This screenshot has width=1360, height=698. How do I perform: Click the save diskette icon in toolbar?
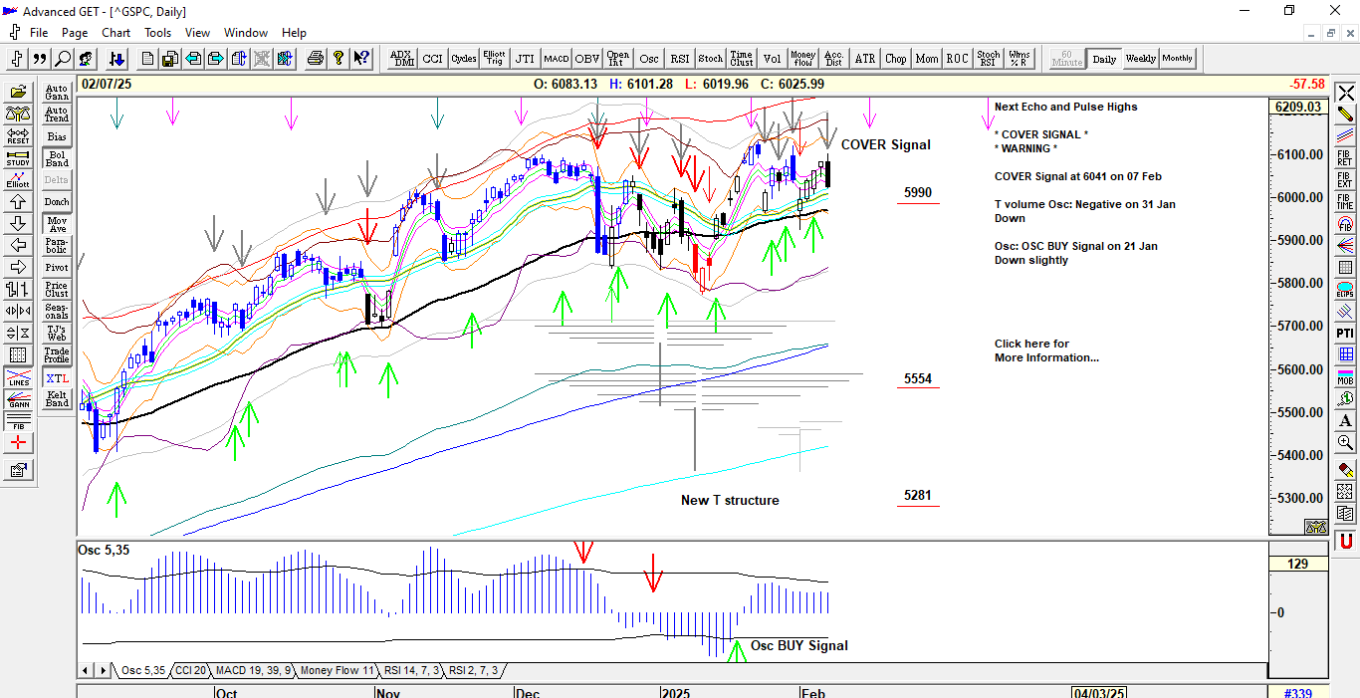click(170, 59)
